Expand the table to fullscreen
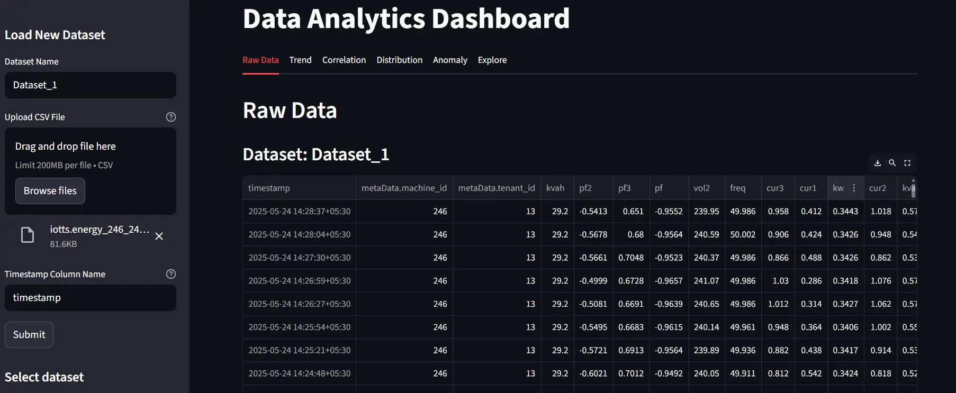Image resolution: width=956 pixels, height=393 pixels. [907, 163]
